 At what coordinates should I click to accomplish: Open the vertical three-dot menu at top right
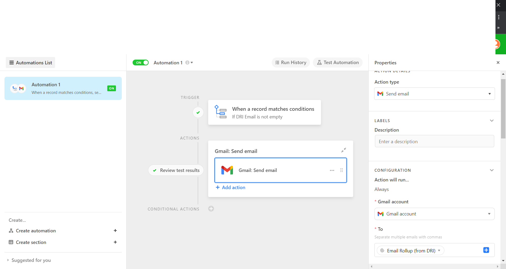coord(499,17)
